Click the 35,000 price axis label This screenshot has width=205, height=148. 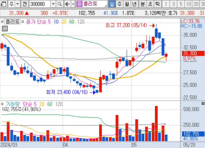[190, 35]
